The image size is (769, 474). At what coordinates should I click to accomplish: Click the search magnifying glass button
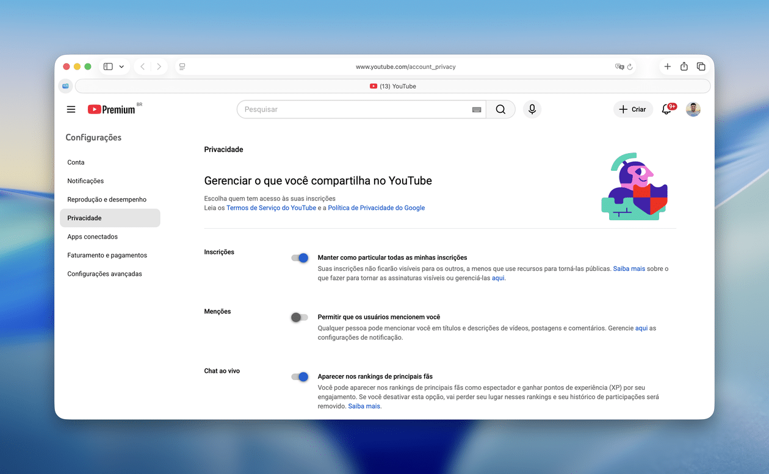[x=500, y=109]
